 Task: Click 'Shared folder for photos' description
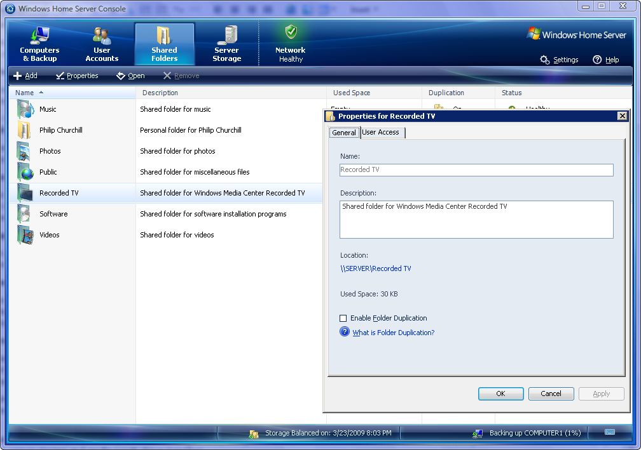pos(177,151)
